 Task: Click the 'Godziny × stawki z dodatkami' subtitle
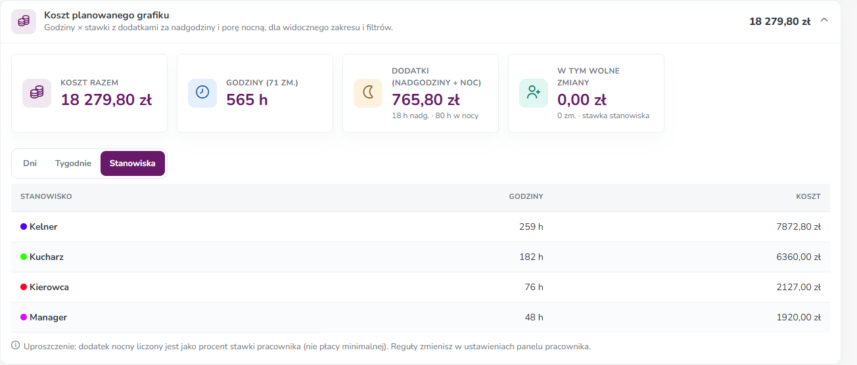point(219,28)
